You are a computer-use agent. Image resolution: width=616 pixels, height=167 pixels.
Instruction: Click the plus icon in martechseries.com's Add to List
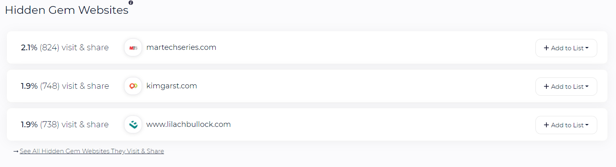[546, 48]
